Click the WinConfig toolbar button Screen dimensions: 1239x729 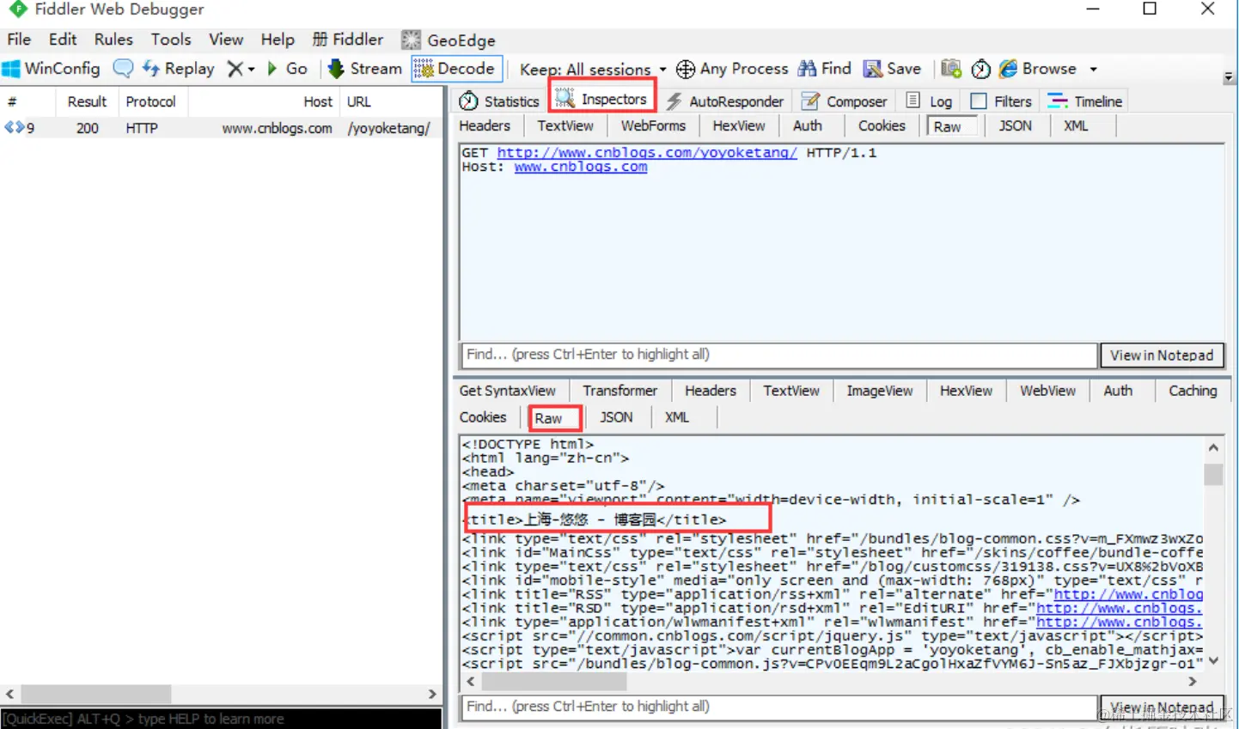52,69
